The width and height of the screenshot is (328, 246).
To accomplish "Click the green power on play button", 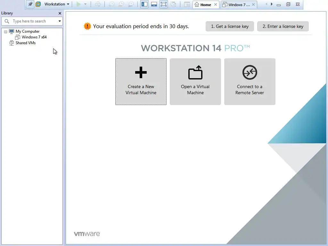I will point(78,4).
